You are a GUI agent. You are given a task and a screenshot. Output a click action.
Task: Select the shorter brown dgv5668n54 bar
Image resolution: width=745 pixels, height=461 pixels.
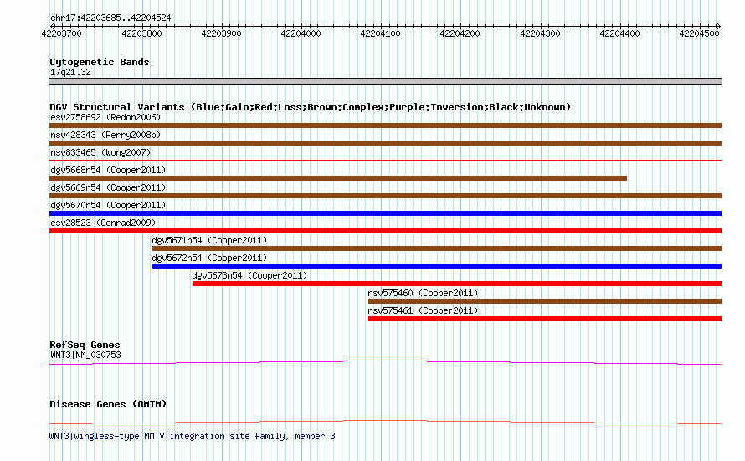coord(338,178)
